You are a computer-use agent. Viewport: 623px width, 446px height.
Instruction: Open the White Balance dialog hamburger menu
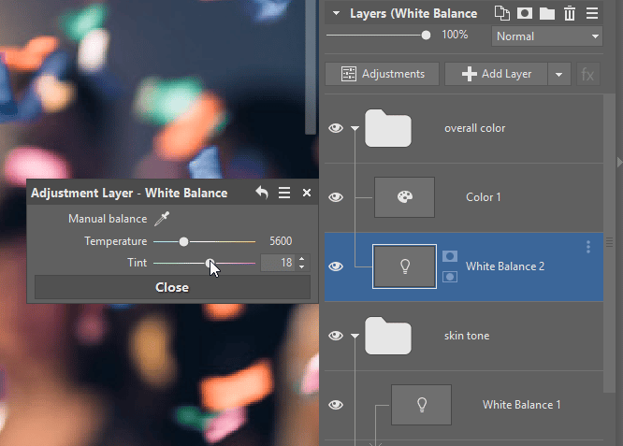click(x=284, y=193)
